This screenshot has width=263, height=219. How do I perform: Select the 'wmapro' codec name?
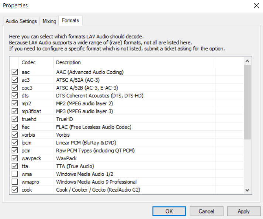[x=30, y=182]
